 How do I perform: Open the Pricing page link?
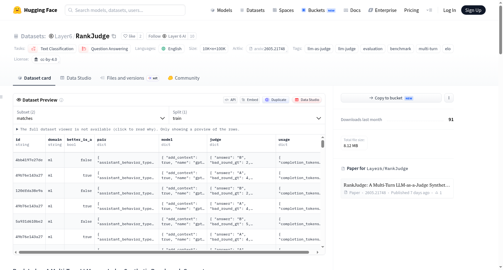pyautogui.click(x=412, y=10)
